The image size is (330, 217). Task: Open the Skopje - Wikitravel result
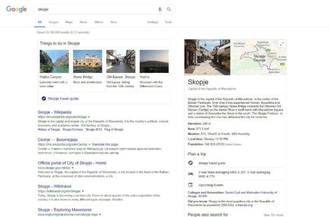(x=57, y=186)
